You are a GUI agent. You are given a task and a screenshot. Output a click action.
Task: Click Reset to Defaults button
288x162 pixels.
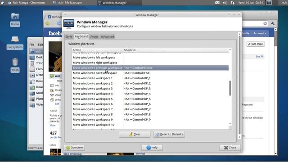[169, 134]
